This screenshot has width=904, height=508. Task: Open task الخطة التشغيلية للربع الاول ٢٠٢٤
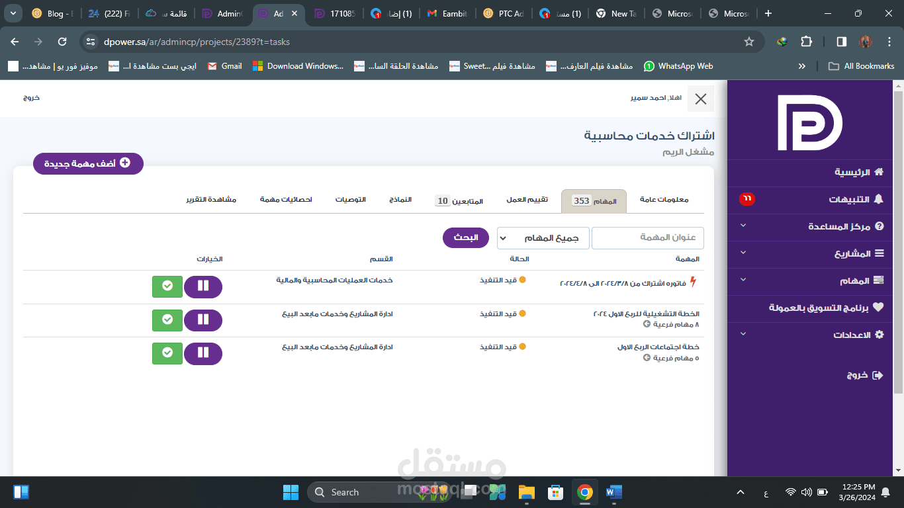(646, 314)
